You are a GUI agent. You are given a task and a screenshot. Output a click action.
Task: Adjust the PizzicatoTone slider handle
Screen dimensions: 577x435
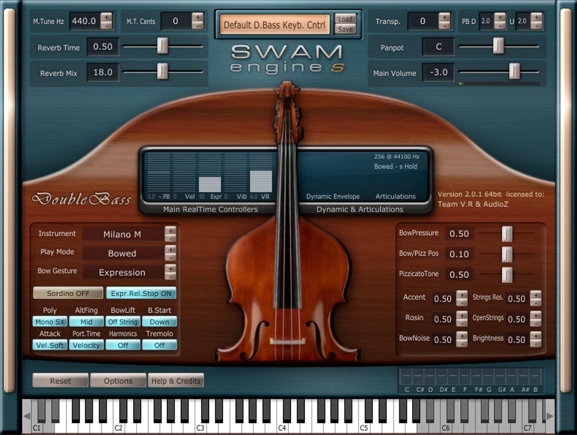pyautogui.click(x=507, y=275)
